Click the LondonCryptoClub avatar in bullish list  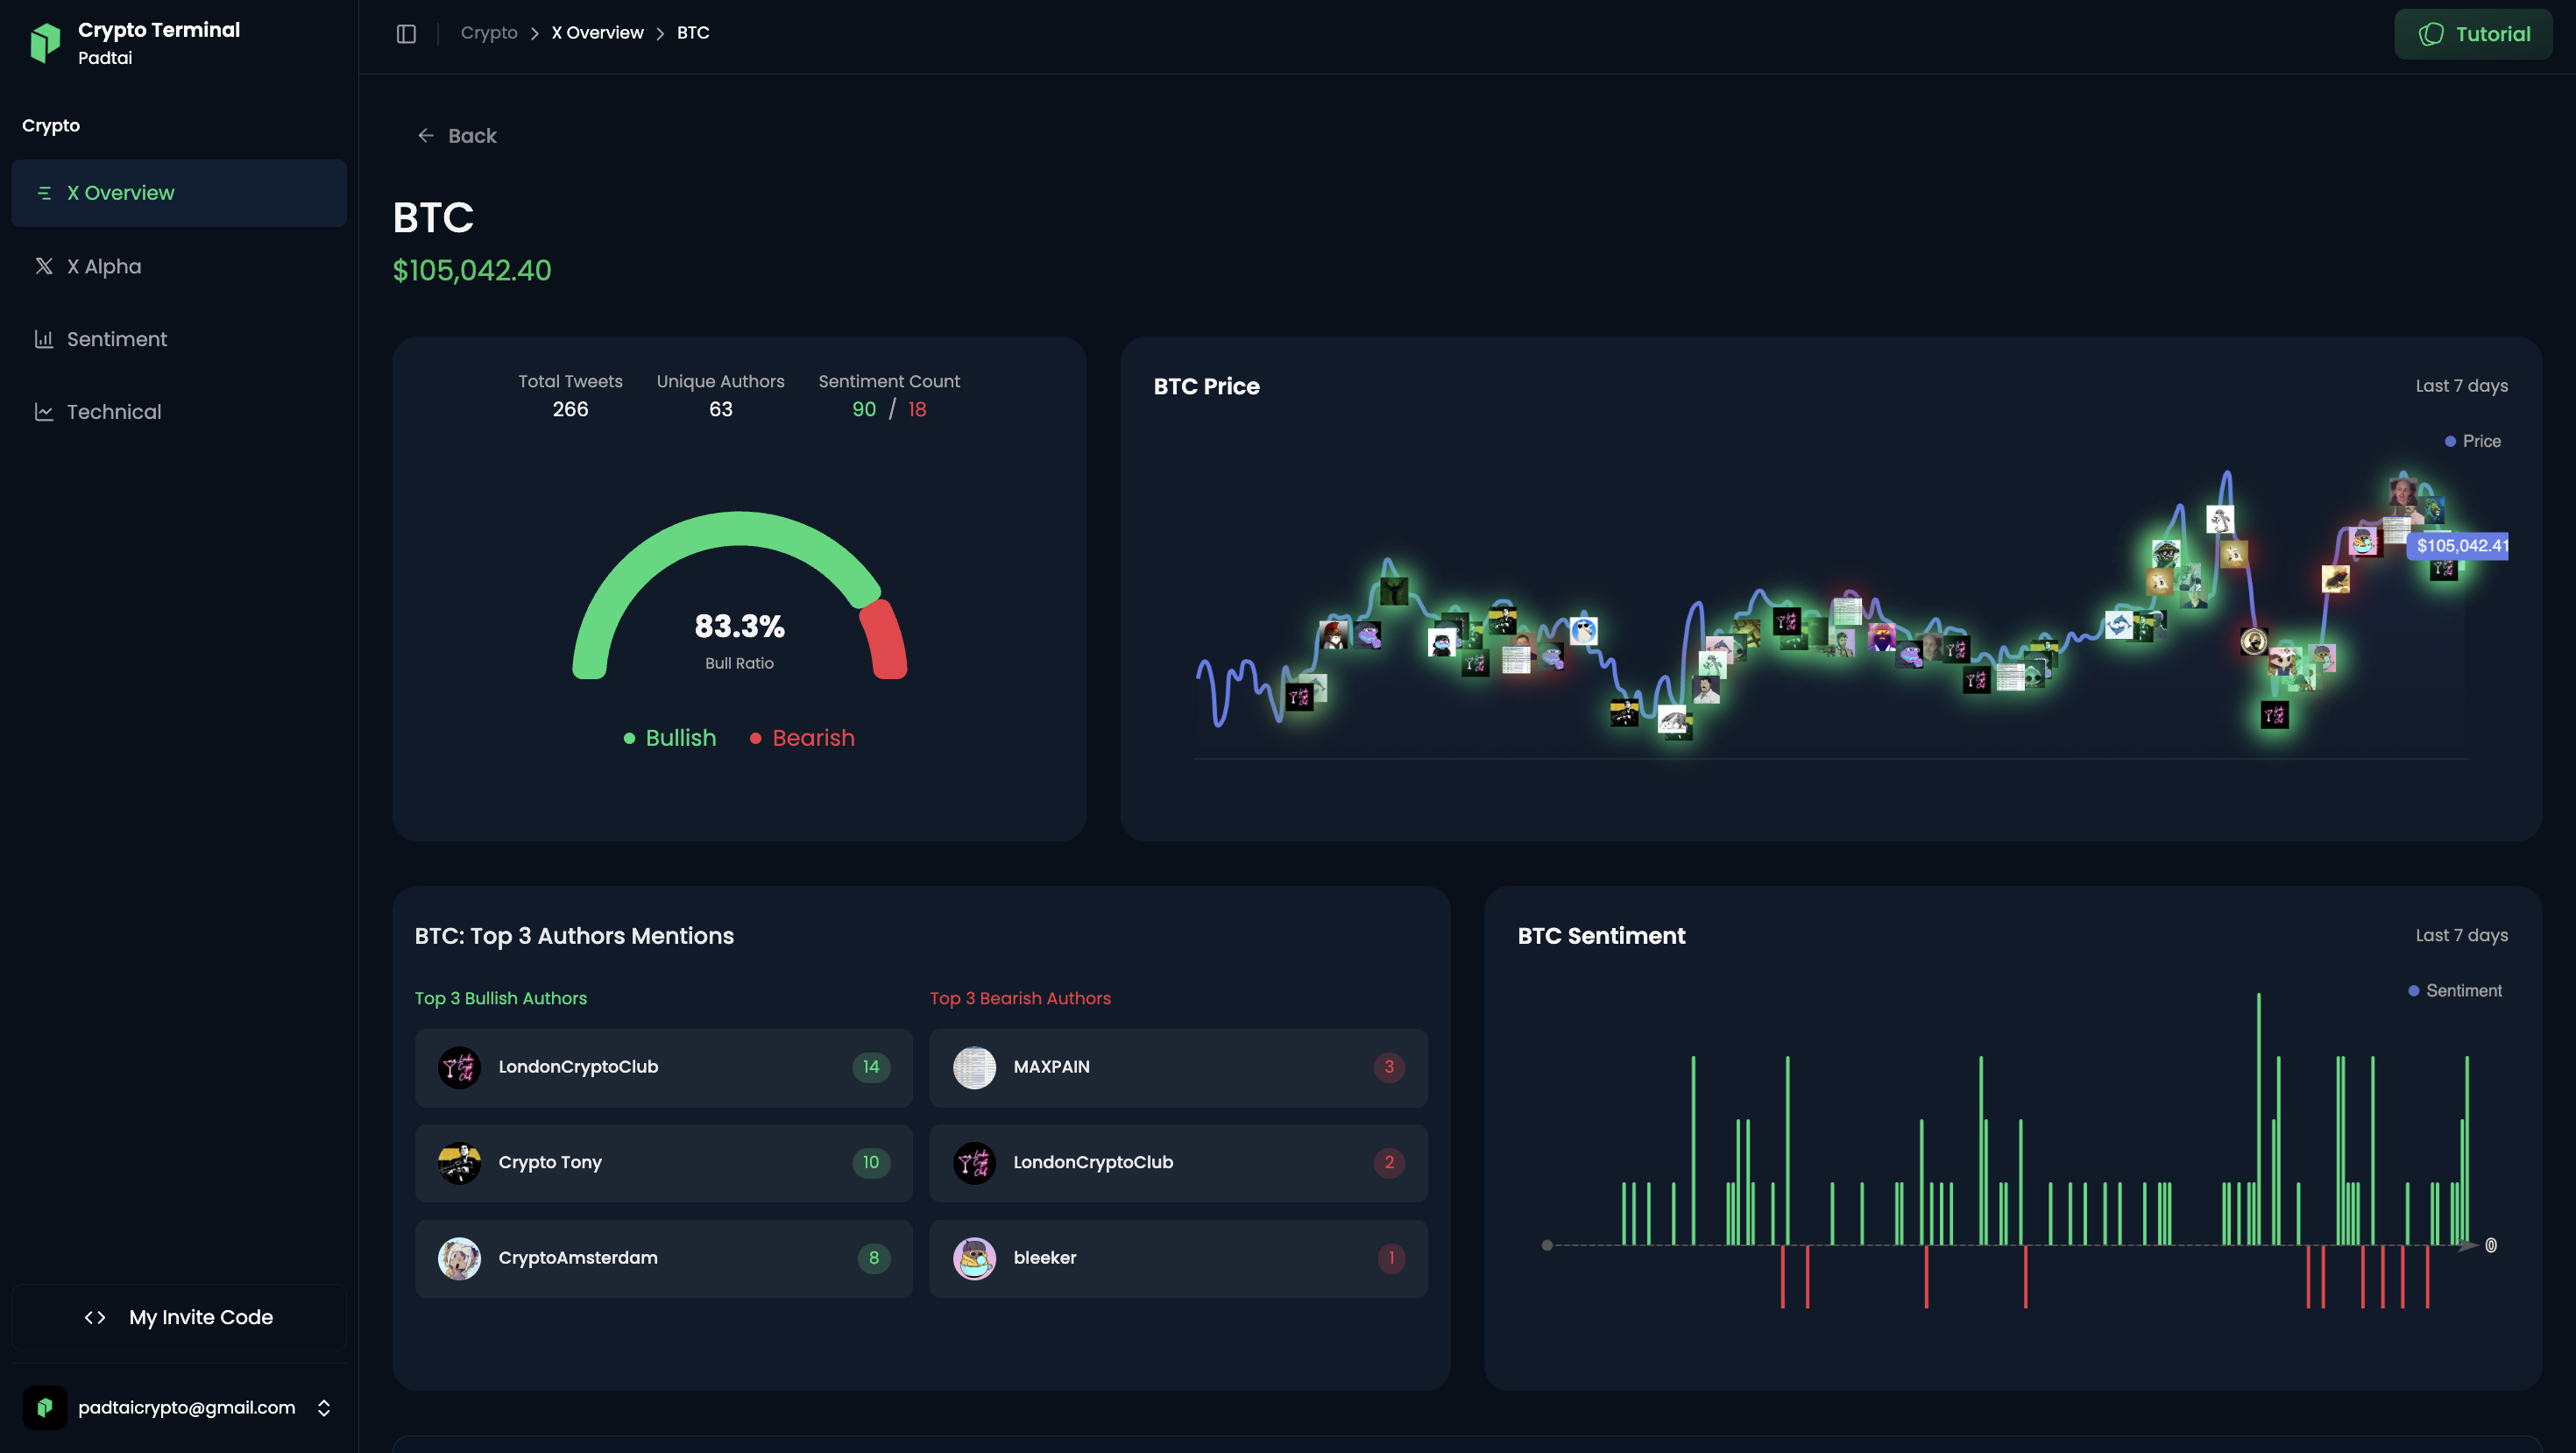coord(459,1067)
